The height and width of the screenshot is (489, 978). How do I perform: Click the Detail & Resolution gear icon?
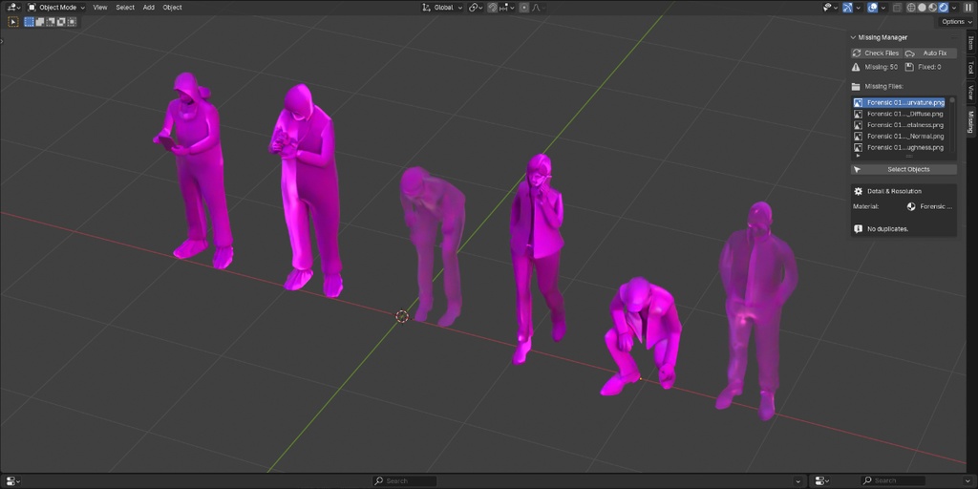859,191
